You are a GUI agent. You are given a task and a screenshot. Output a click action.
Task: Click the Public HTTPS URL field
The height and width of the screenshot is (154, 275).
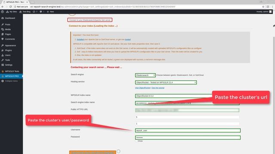[x=187, y=110]
